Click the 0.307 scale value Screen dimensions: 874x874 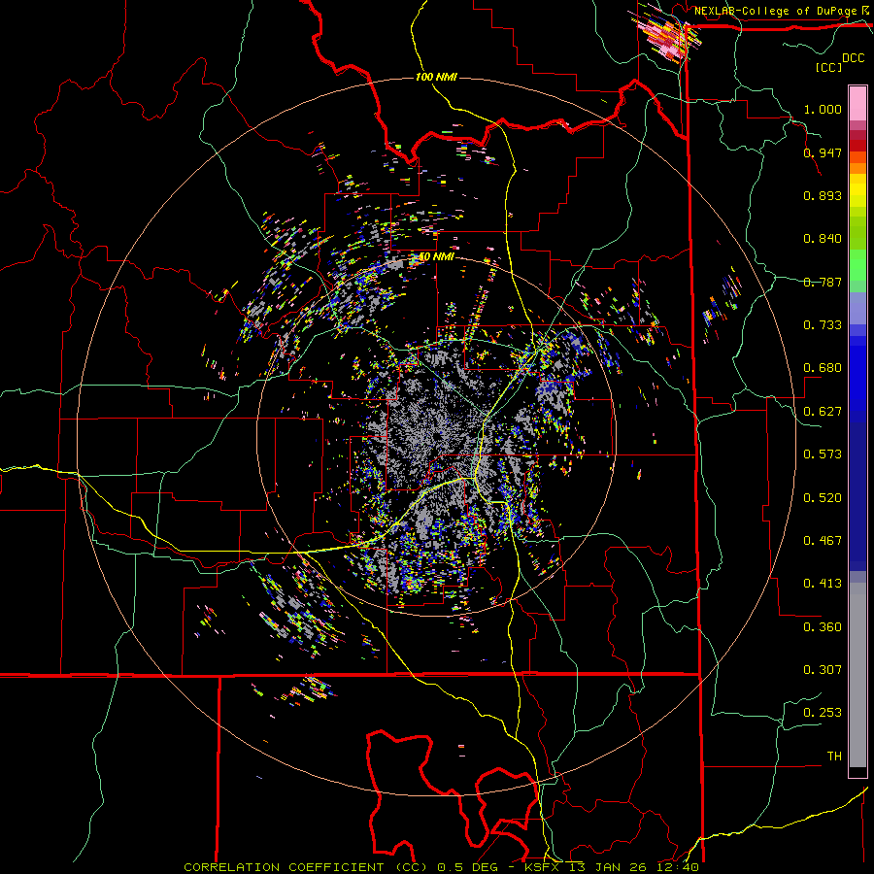pyautogui.click(x=823, y=670)
